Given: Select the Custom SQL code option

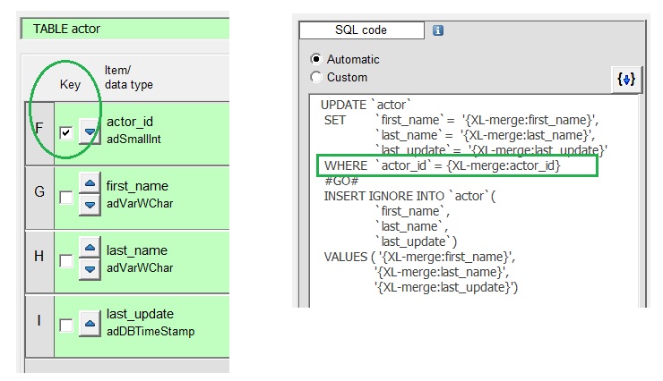Looking at the screenshot, I should tap(316, 77).
